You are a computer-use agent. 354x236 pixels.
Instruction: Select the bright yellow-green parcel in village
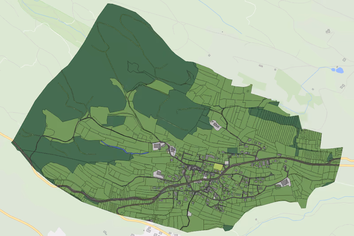218,166
